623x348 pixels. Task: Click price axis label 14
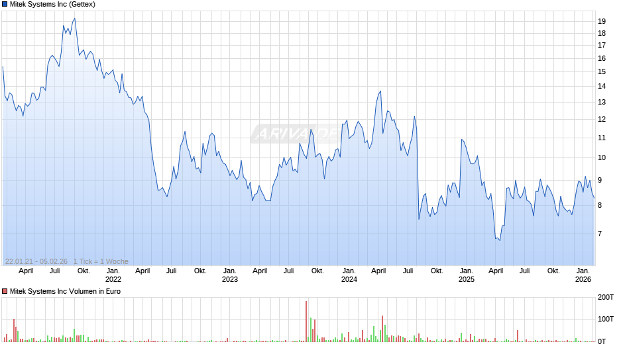602,86
